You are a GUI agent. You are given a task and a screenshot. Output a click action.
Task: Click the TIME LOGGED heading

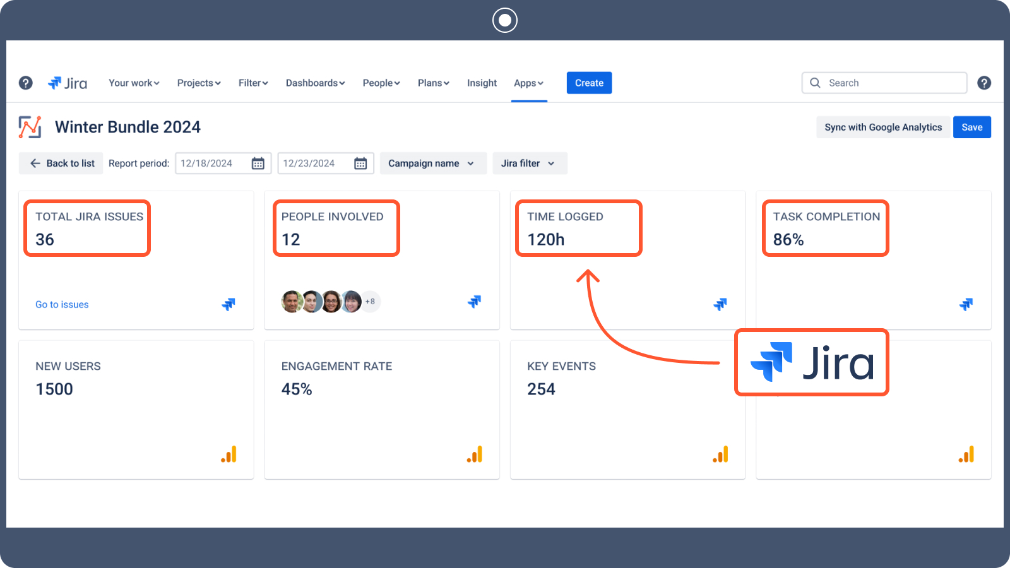(566, 216)
